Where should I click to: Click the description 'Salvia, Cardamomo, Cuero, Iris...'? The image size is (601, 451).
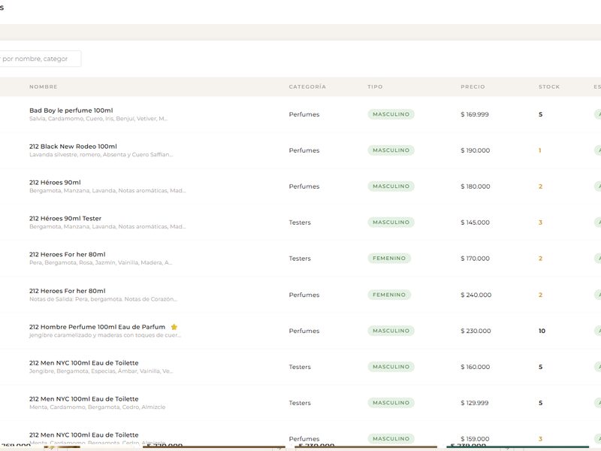(x=98, y=119)
